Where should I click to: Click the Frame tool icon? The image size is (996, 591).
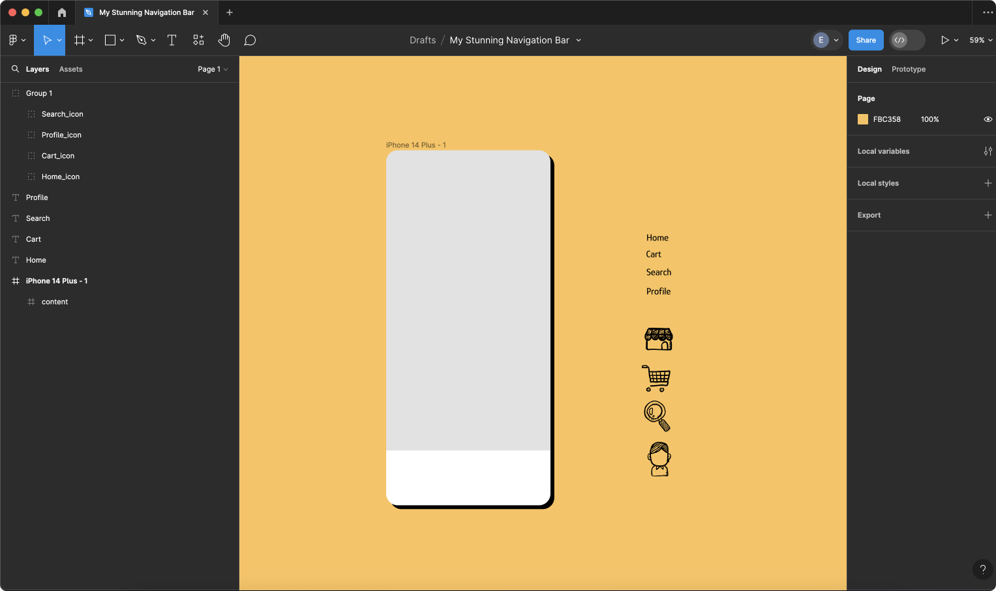pyautogui.click(x=80, y=40)
